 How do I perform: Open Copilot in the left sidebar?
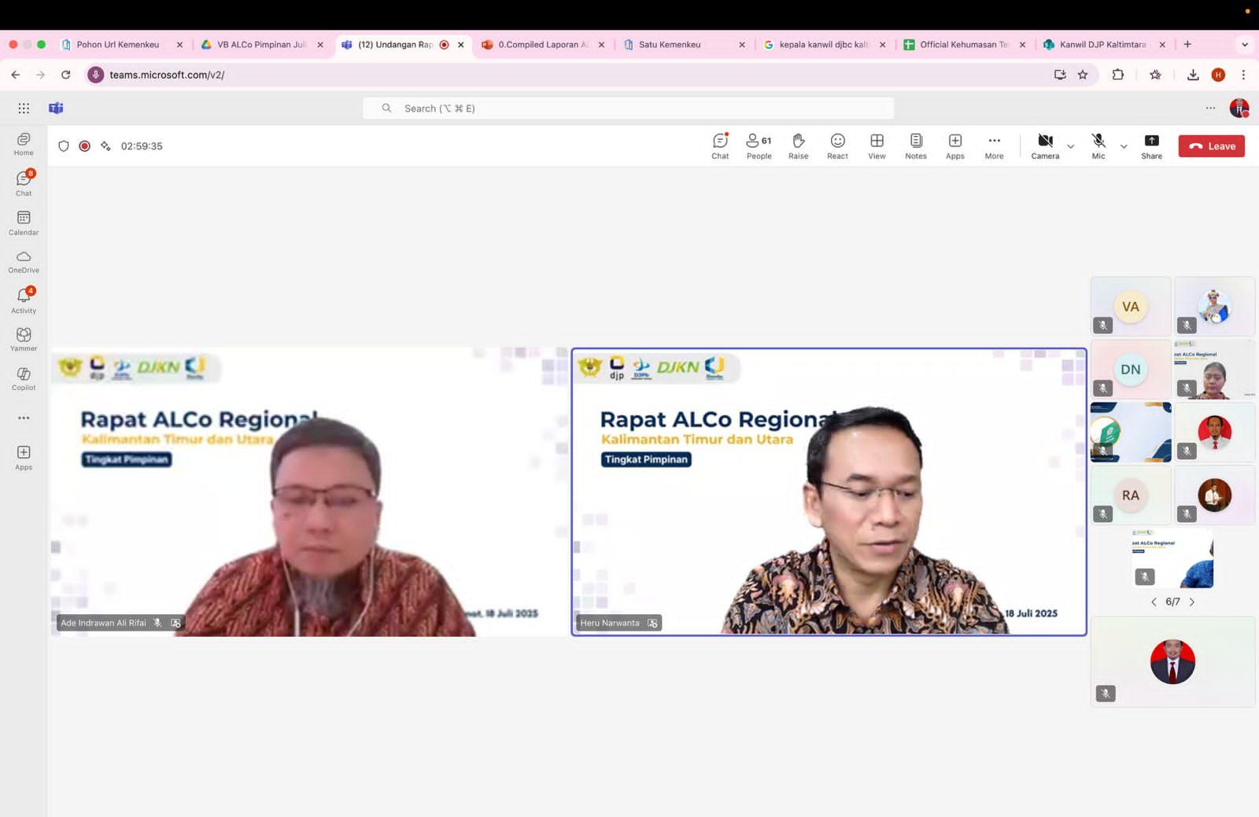24,378
